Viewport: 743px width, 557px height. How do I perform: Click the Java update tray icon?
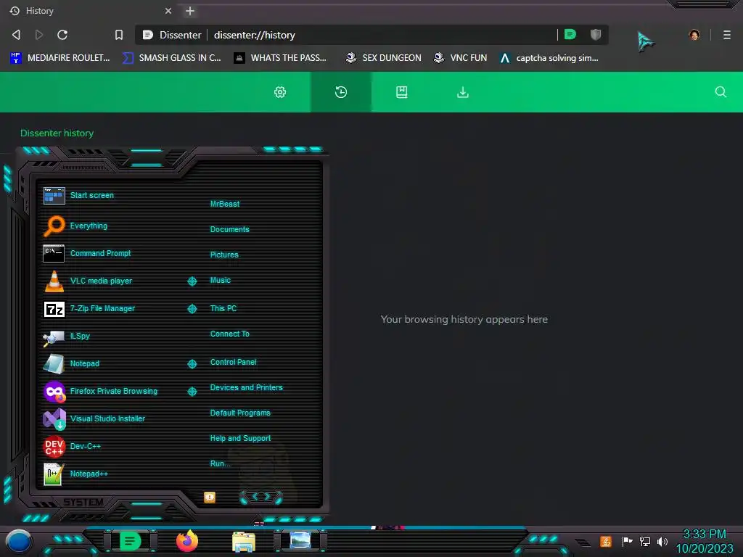(606, 541)
